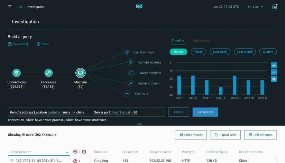Select the Last week time filter

click(220, 52)
